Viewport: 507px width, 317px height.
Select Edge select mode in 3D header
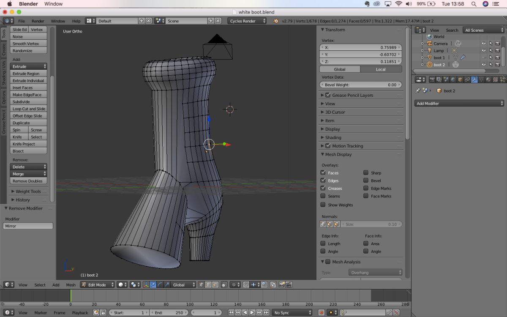click(x=208, y=285)
